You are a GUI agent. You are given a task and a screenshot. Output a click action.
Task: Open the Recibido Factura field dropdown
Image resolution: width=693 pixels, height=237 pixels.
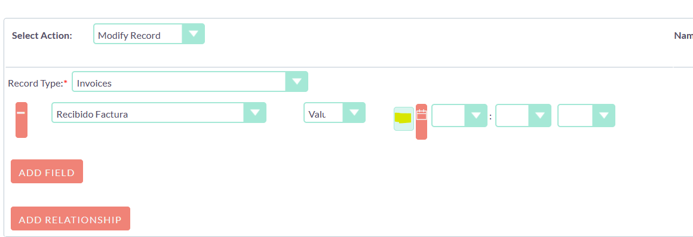pos(159,113)
